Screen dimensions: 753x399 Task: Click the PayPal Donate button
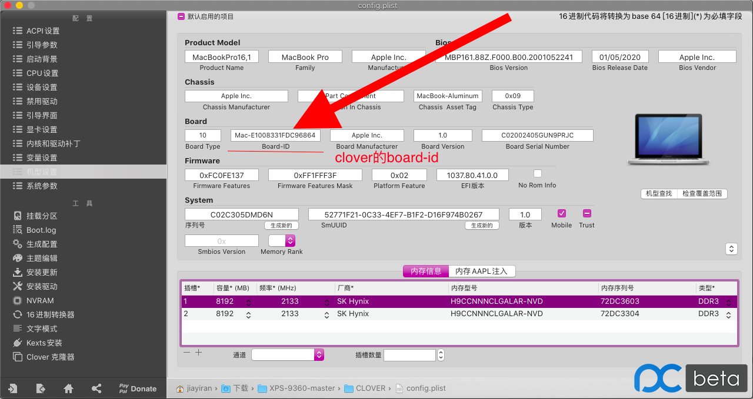(x=138, y=388)
